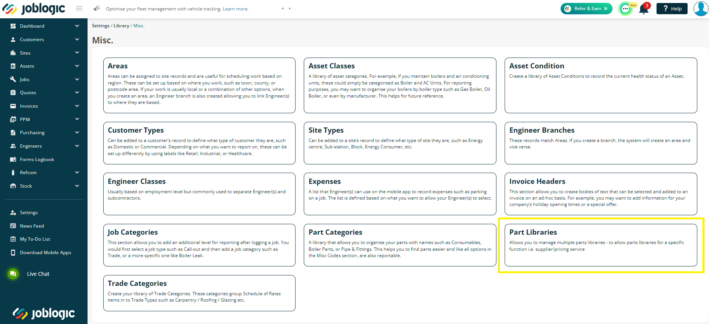Click the Customers person icon

pyautogui.click(x=13, y=39)
